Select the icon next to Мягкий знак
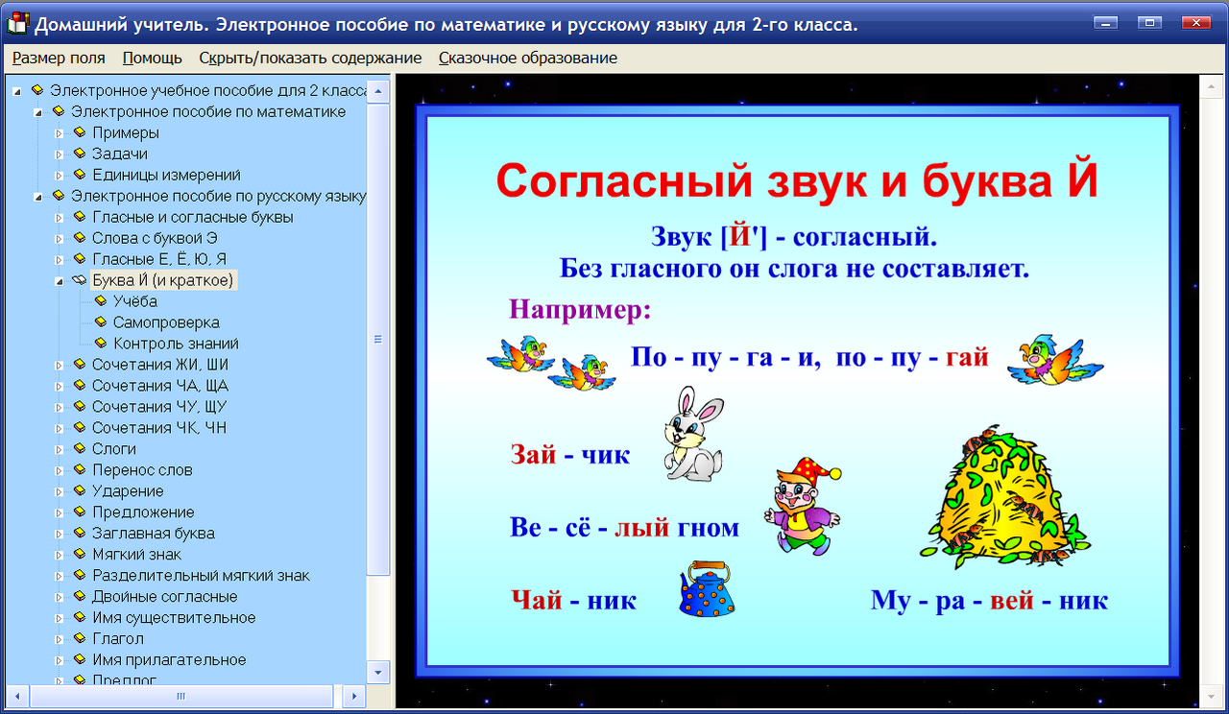The image size is (1229, 714). pos(78,554)
